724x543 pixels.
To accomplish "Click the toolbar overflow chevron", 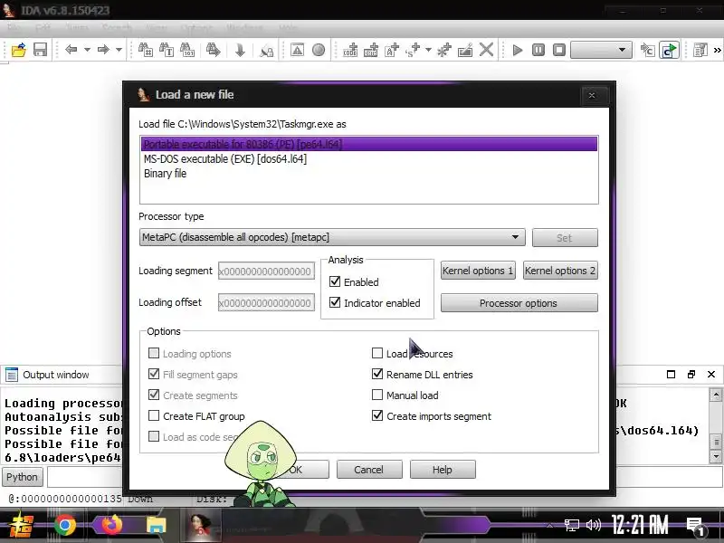I will [x=717, y=50].
